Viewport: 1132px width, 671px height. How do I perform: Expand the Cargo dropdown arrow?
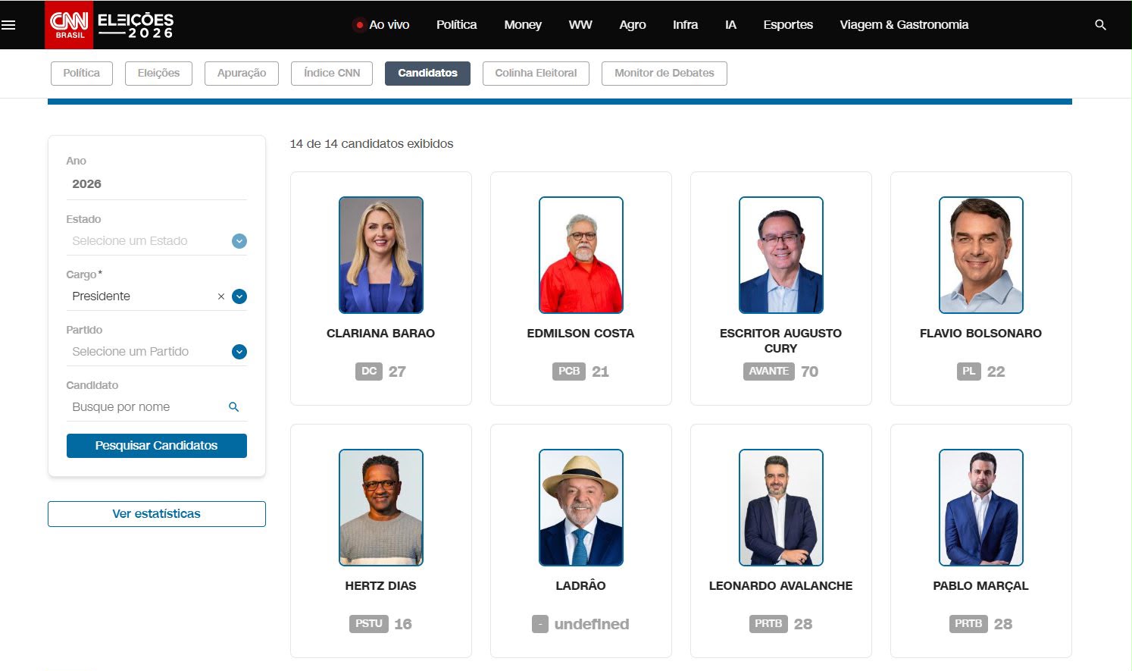pos(239,296)
